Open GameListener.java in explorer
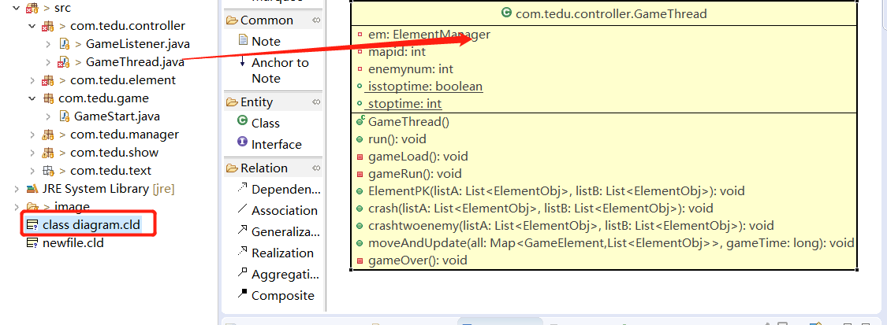 click(138, 44)
